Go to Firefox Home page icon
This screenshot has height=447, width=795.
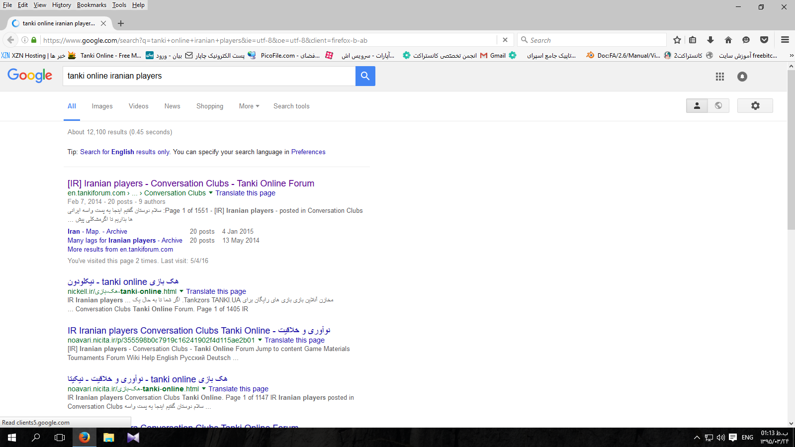(728, 40)
